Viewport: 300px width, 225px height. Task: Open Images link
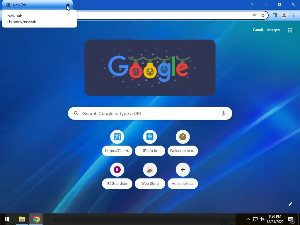[x=273, y=30]
